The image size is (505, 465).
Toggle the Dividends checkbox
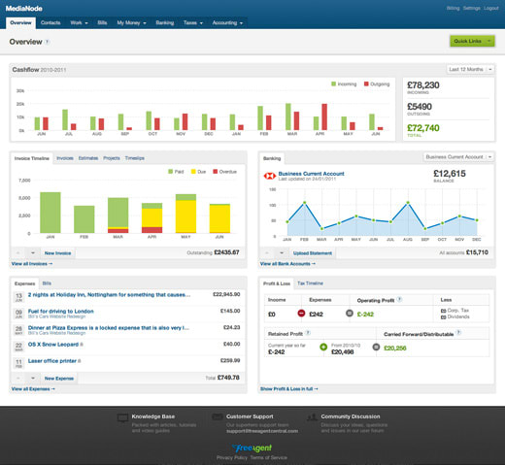[x=443, y=317]
